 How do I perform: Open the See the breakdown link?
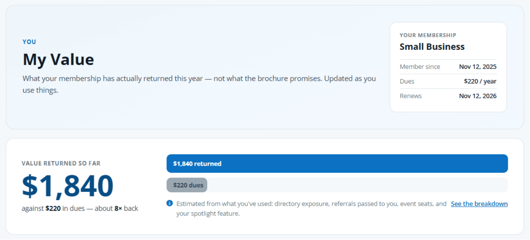(479, 204)
